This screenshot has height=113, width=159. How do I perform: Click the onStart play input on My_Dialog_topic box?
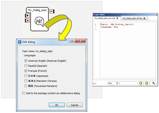pos(27,16)
